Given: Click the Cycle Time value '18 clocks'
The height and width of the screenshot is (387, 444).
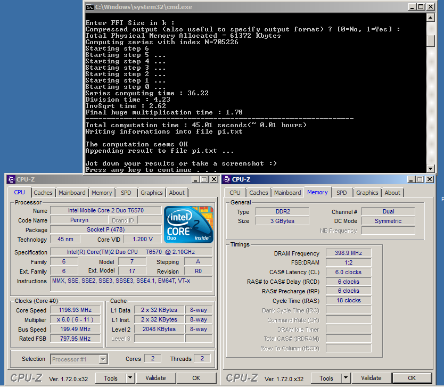Looking at the screenshot, I should pyautogui.click(x=349, y=301).
